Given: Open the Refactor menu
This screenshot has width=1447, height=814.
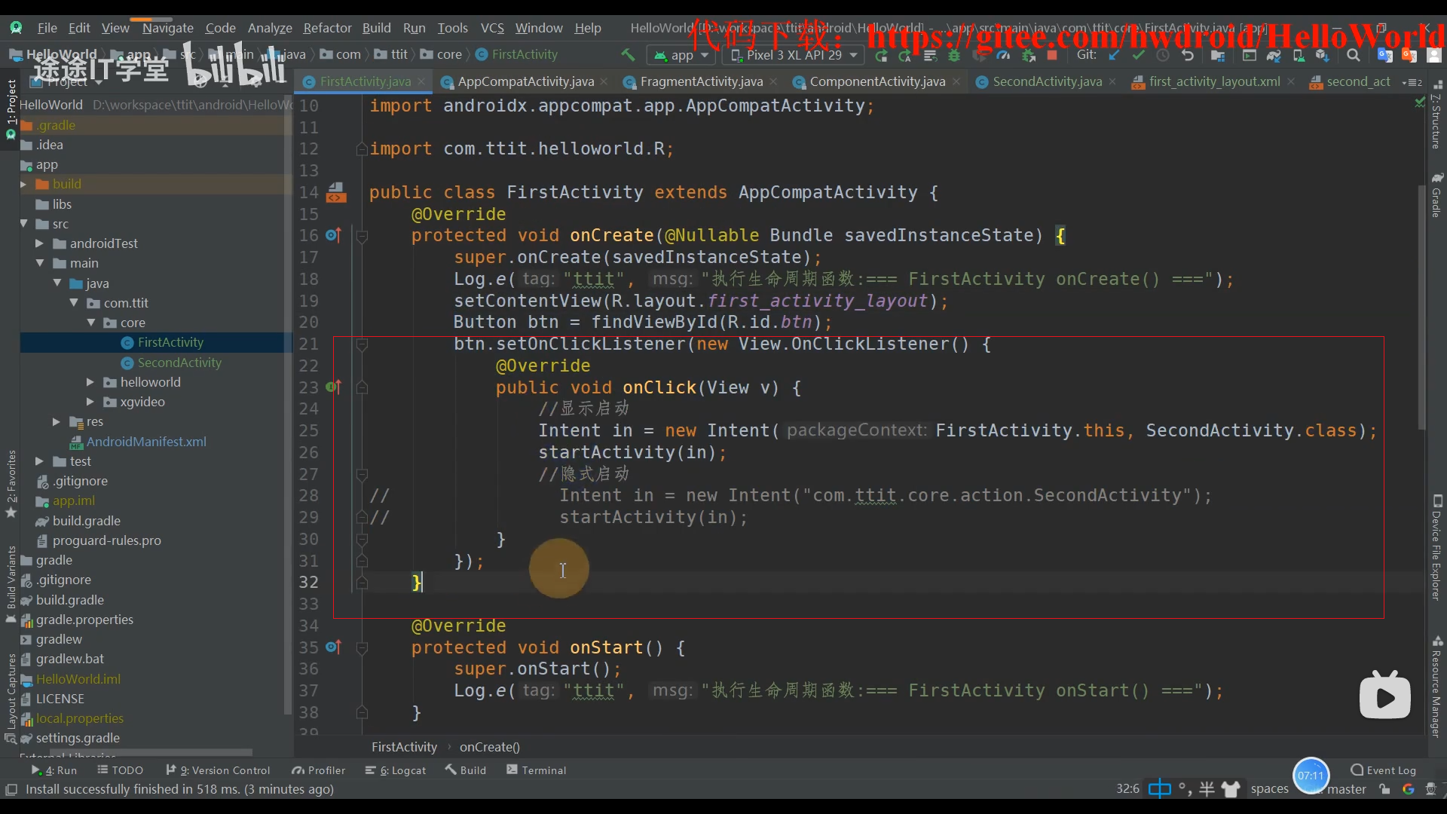Looking at the screenshot, I should [x=327, y=28].
